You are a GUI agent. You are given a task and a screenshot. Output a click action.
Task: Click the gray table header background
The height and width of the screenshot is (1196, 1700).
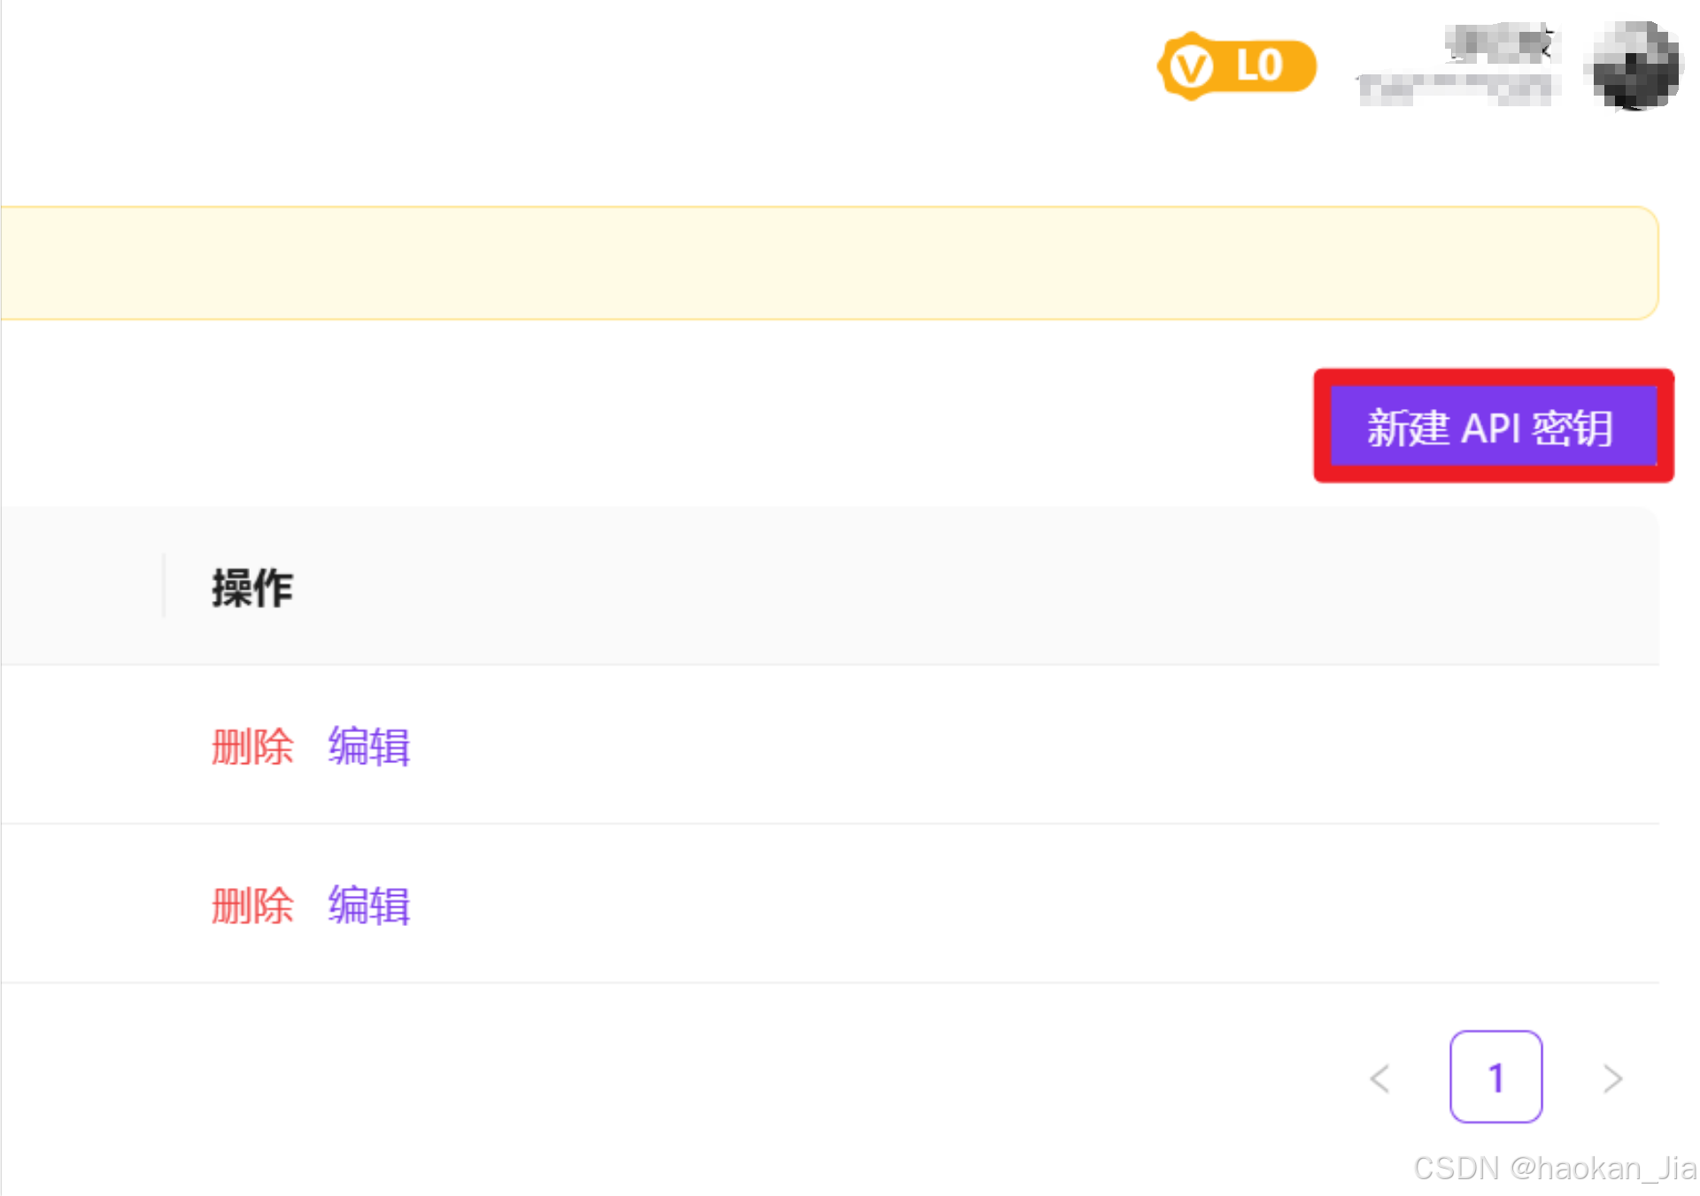click(974, 586)
